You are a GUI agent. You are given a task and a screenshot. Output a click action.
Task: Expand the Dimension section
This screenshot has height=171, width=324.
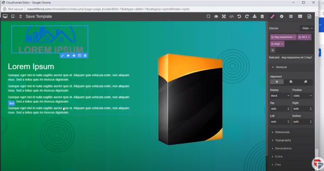coord(282,132)
